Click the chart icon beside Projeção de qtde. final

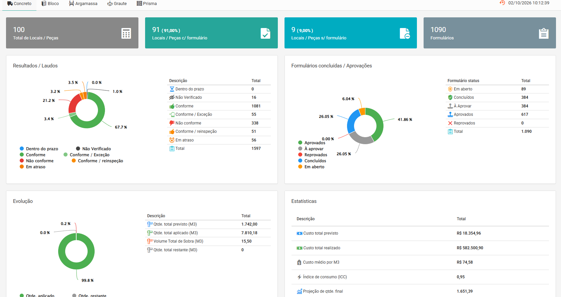(299, 291)
